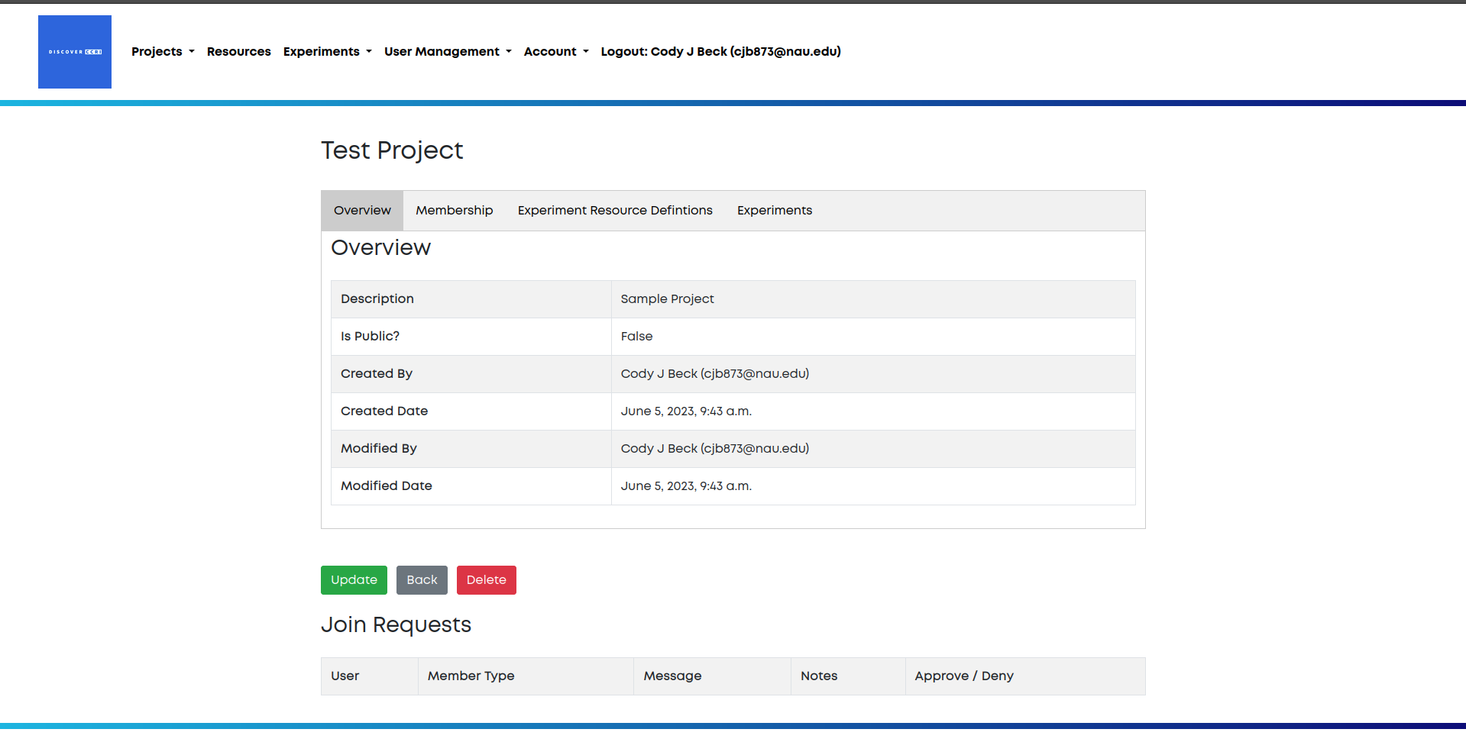Click Modified By value Cody J Beck

tap(715, 449)
